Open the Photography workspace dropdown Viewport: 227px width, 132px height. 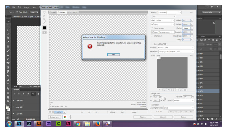click(211, 12)
